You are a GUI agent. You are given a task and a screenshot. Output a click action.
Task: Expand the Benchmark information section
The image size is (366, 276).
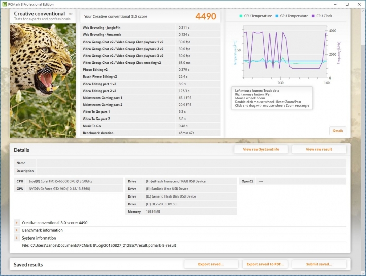(x=17, y=230)
